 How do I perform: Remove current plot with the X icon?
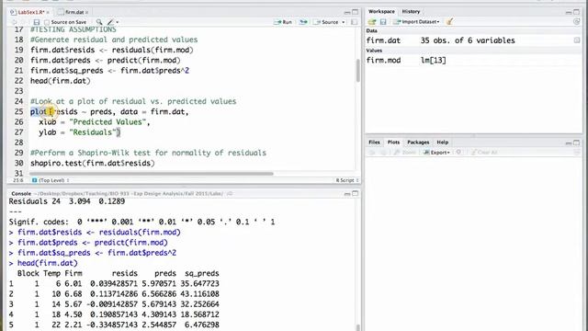coord(458,153)
